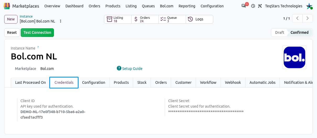Click the Instance Name help tooltip mark

pyautogui.click(x=38, y=47)
